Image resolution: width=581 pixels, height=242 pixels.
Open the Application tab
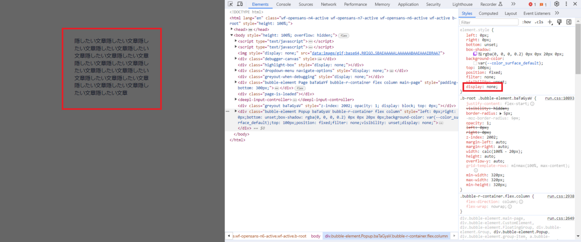[x=408, y=4]
